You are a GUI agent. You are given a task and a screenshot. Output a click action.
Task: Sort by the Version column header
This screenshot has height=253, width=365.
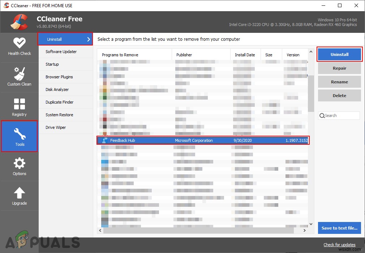[x=295, y=55]
